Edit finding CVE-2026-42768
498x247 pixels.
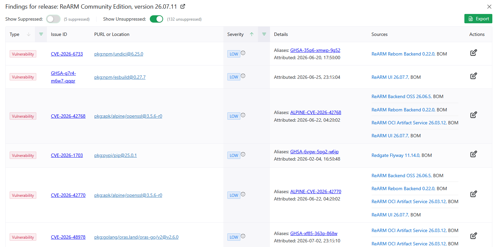click(473, 115)
